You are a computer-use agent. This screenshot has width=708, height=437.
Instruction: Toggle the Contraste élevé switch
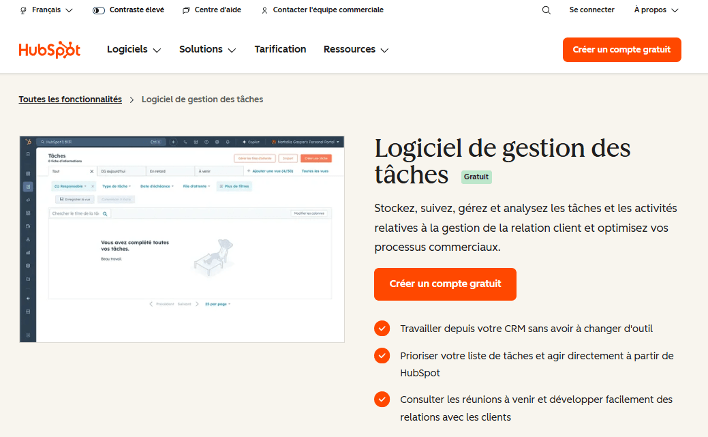tap(98, 10)
